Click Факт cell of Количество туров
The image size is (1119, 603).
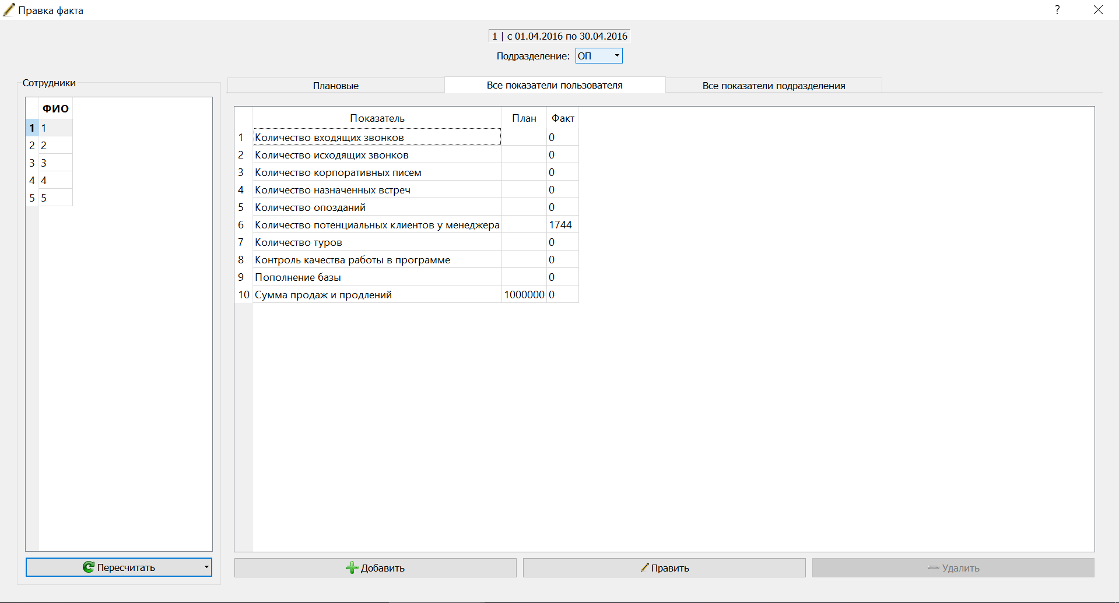[x=563, y=242]
